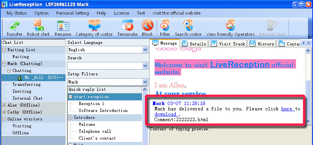Viewport: 313px width, 145px height.
Task: Click the message pane scroll-down arrow
Action: point(308,121)
